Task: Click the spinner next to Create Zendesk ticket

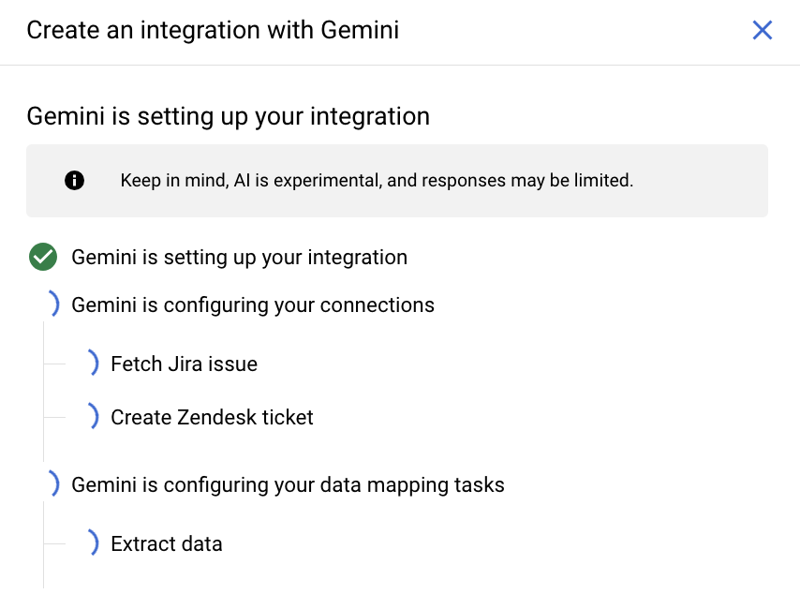Action: (94, 416)
